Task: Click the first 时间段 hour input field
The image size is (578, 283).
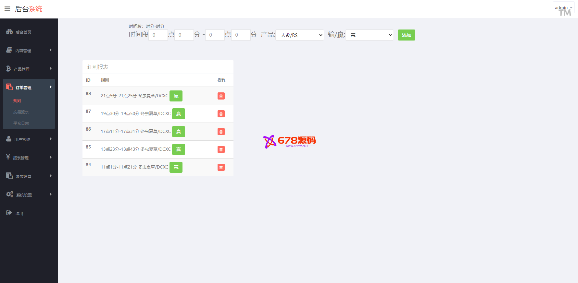Action: [158, 35]
